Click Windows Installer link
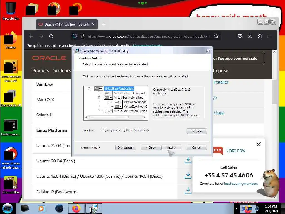This screenshot has height=214, width=285. pyautogui.click(x=221, y=82)
